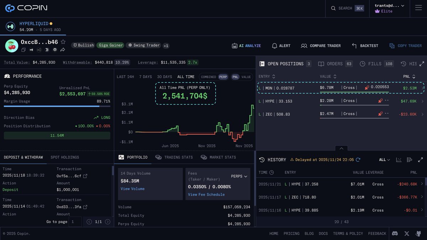Click the Copin logo

click(26, 8)
